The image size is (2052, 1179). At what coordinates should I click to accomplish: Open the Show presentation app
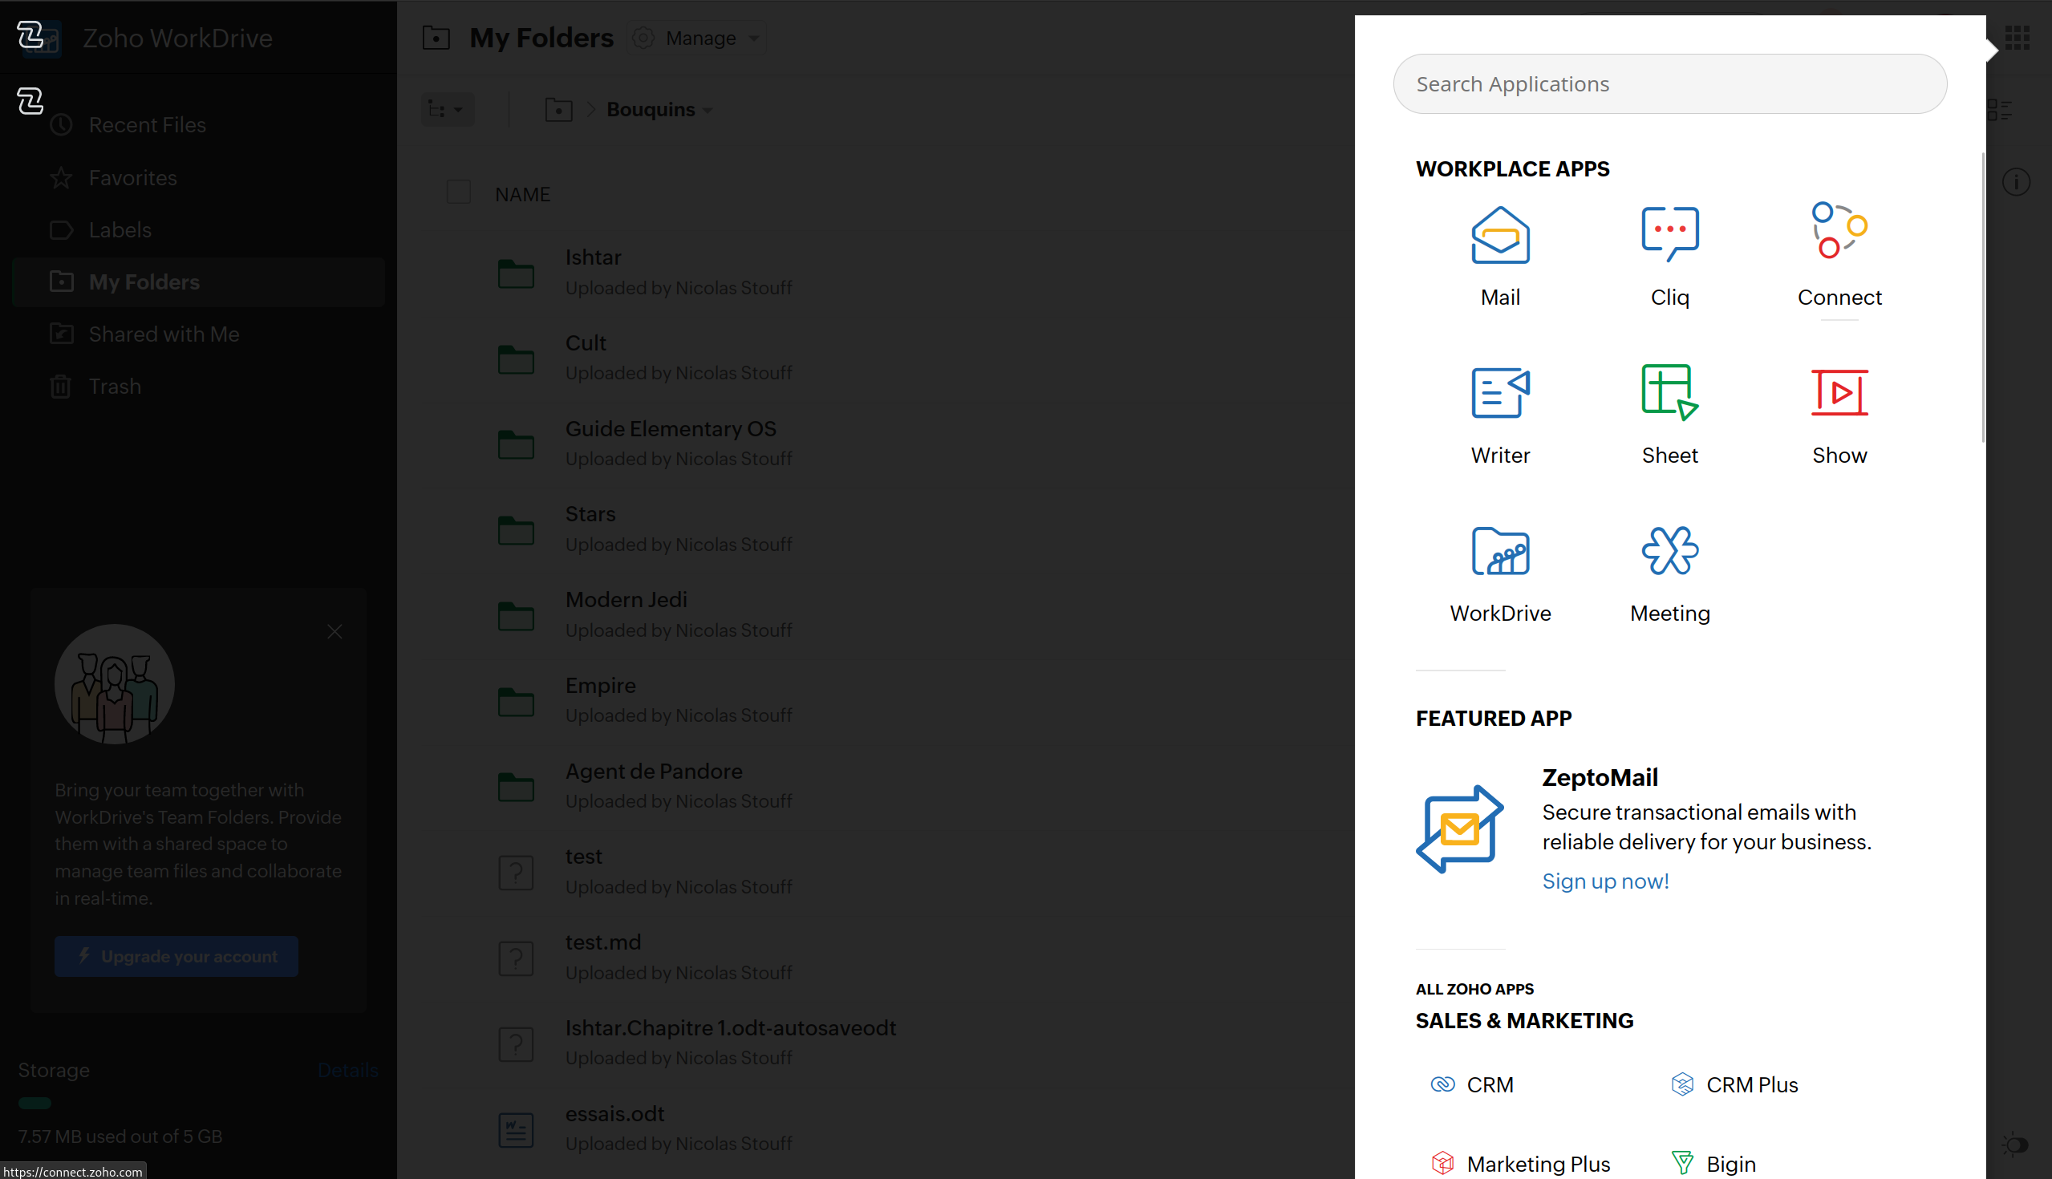point(1839,393)
